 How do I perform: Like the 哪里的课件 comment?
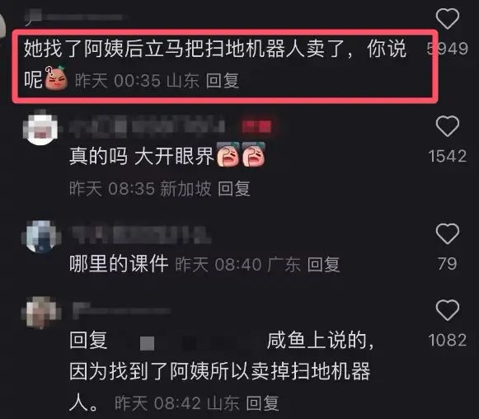447,233
